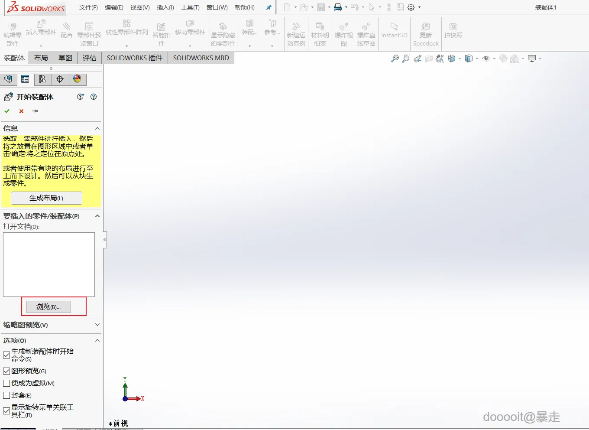Open the 视图(V) menu
Viewport: 589px width, 430px height.
[140, 7]
